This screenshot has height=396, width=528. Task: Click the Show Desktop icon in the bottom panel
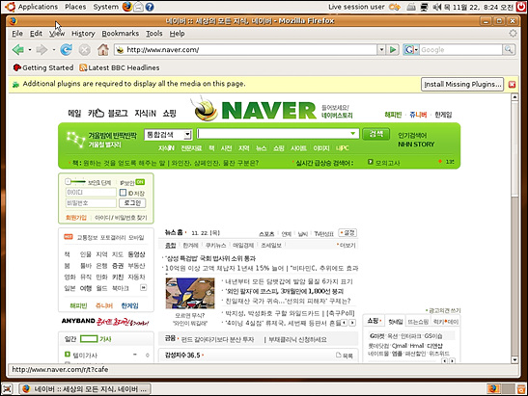(x=8, y=389)
